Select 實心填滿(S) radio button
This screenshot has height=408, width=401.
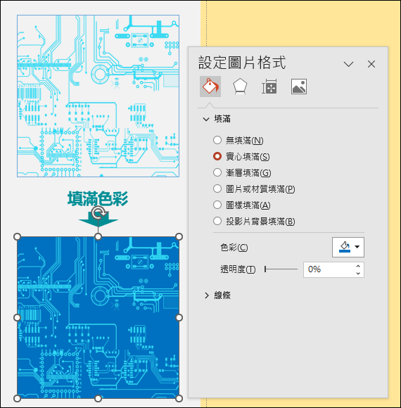point(217,156)
